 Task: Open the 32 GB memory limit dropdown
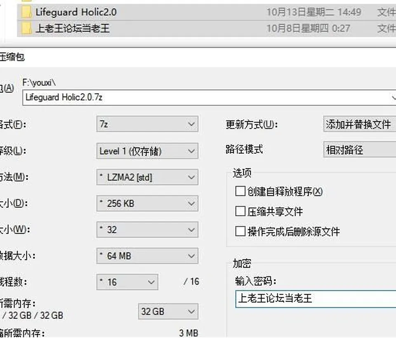point(168,311)
